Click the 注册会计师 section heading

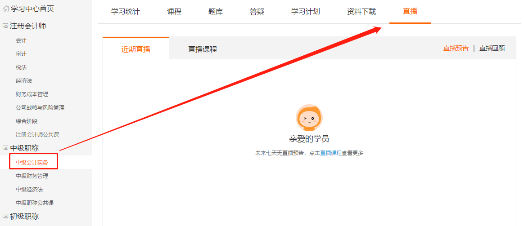(x=28, y=26)
